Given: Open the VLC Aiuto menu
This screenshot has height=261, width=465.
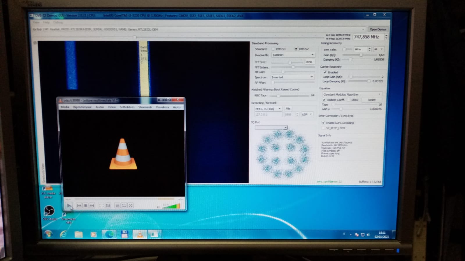Looking at the screenshot, I should pyautogui.click(x=177, y=107).
